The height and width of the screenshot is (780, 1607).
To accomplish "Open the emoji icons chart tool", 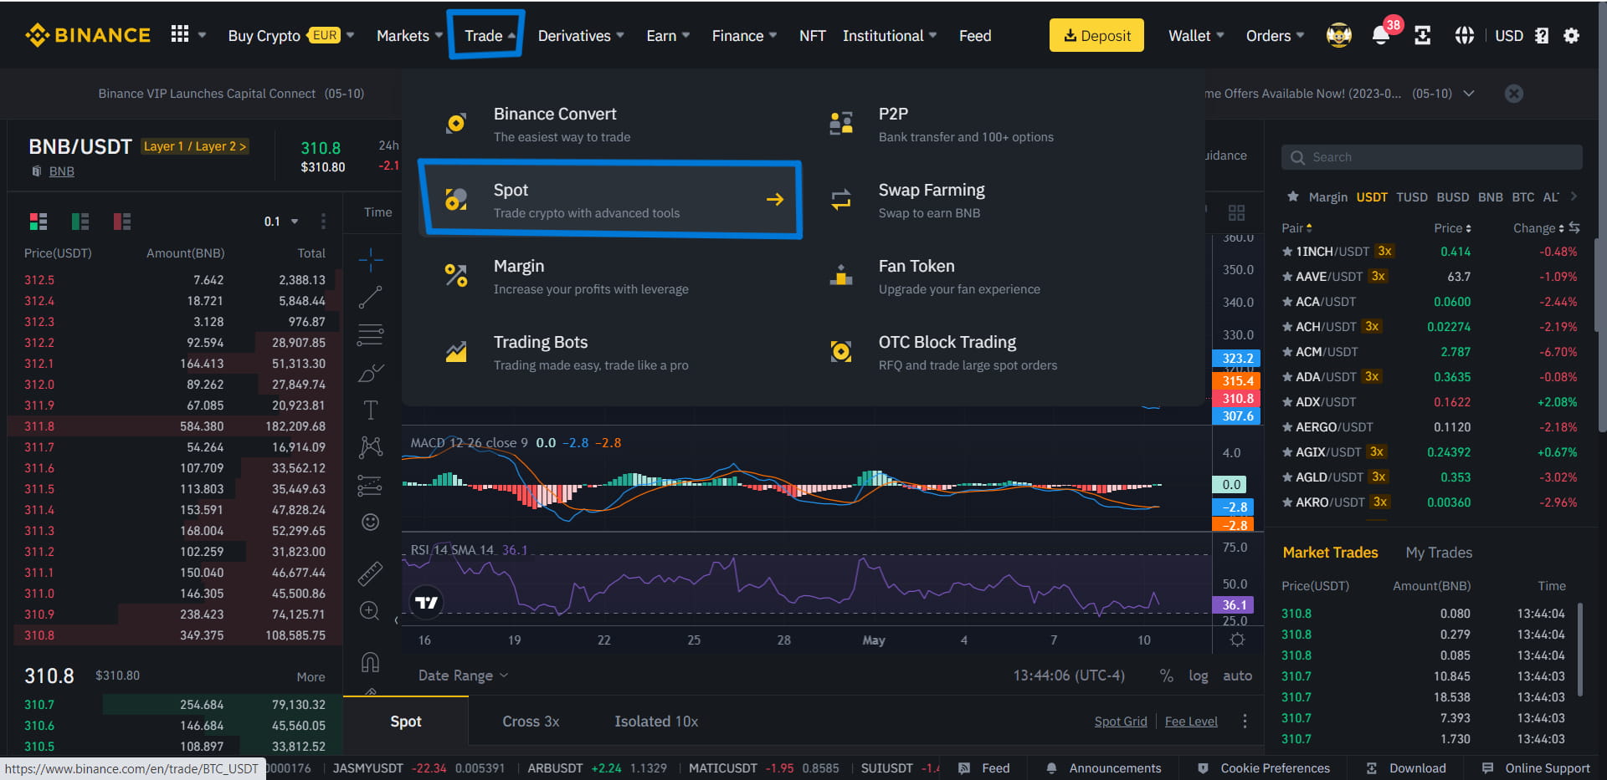I will click(370, 523).
